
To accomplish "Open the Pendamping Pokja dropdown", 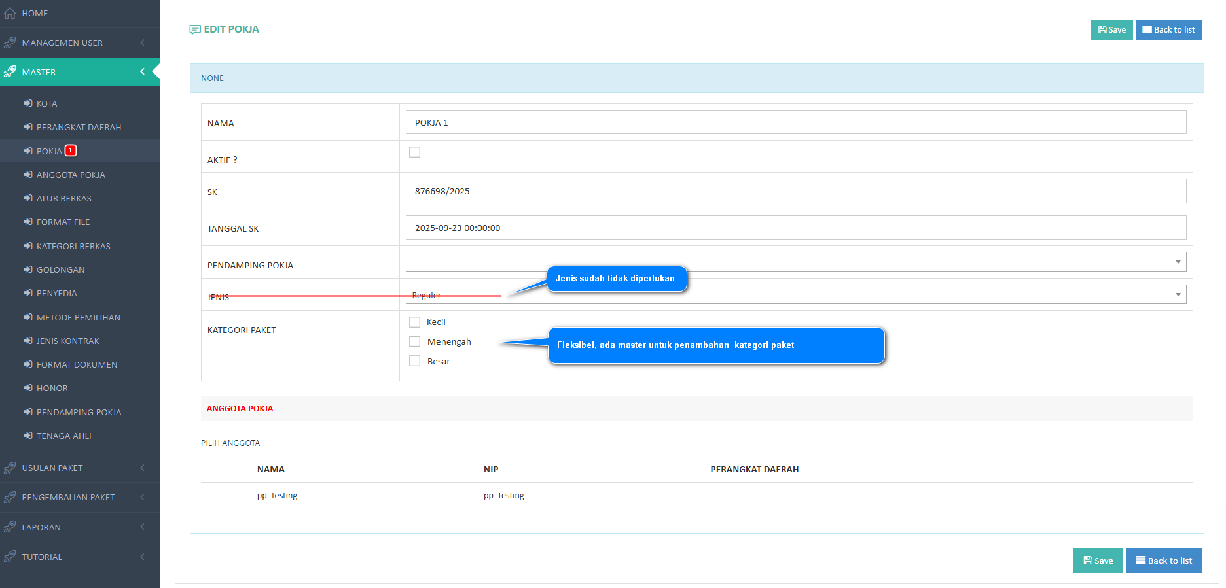I will pyautogui.click(x=795, y=262).
